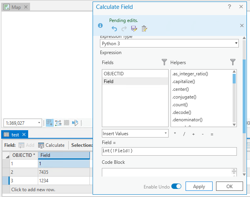Expand the map scale 1:369,027 dropdown
Image resolution: width=250 pixels, height=197 pixels.
tap(39, 123)
